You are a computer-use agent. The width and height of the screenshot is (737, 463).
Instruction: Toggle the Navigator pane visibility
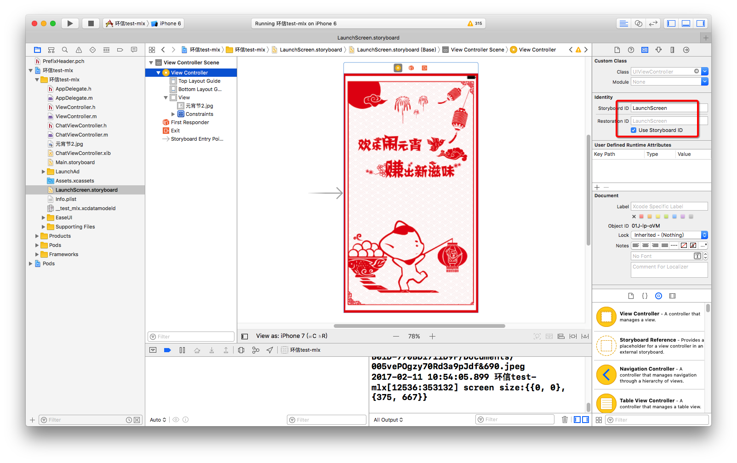[x=671, y=23]
